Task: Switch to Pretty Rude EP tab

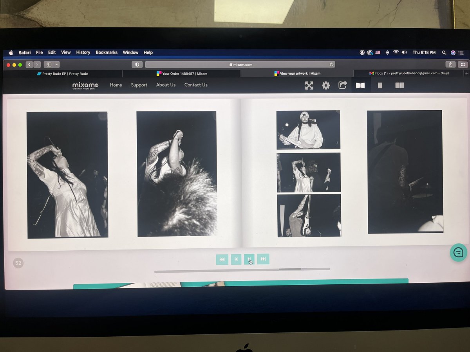Action: pyautogui.click(x=63, y=74)
